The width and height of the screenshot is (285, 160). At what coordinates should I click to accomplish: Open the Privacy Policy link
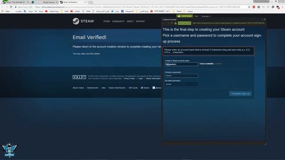point(129,79)
